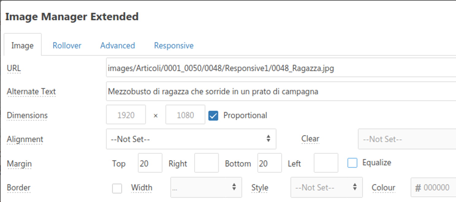The height and width of the screenshot is (202, 456).
Task: Open the Alignment dropdown
Action: [191, 139]
